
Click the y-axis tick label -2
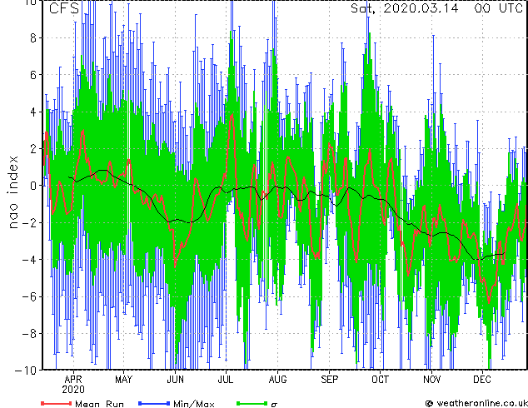29,222
